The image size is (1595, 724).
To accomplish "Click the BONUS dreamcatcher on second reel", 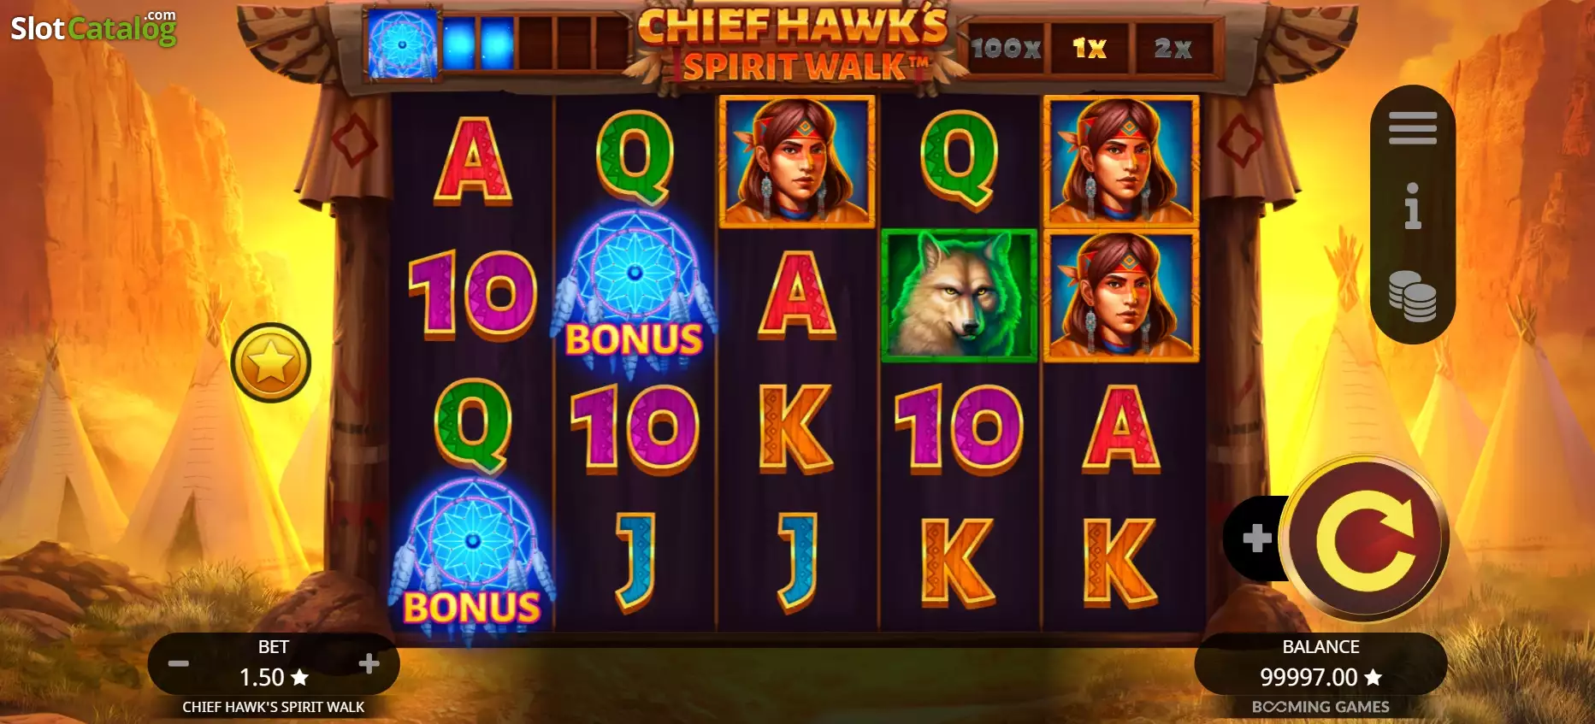I will coord(635,292).
